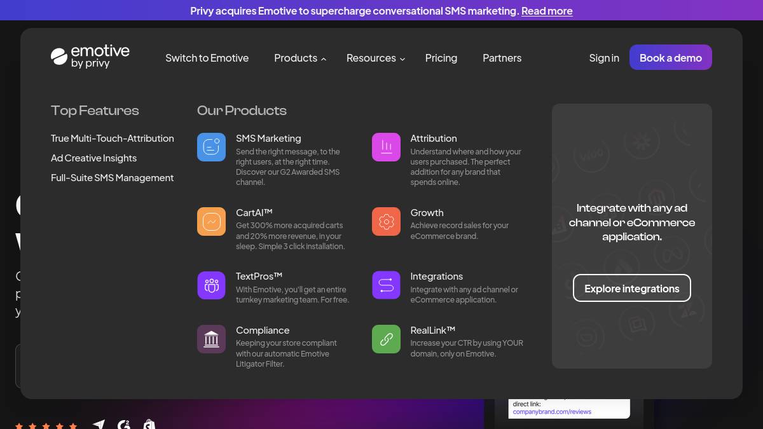Select the TextPros™ product title

(x=259, y=276)
